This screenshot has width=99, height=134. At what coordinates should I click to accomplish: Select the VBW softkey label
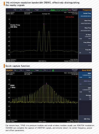point(89,88)
